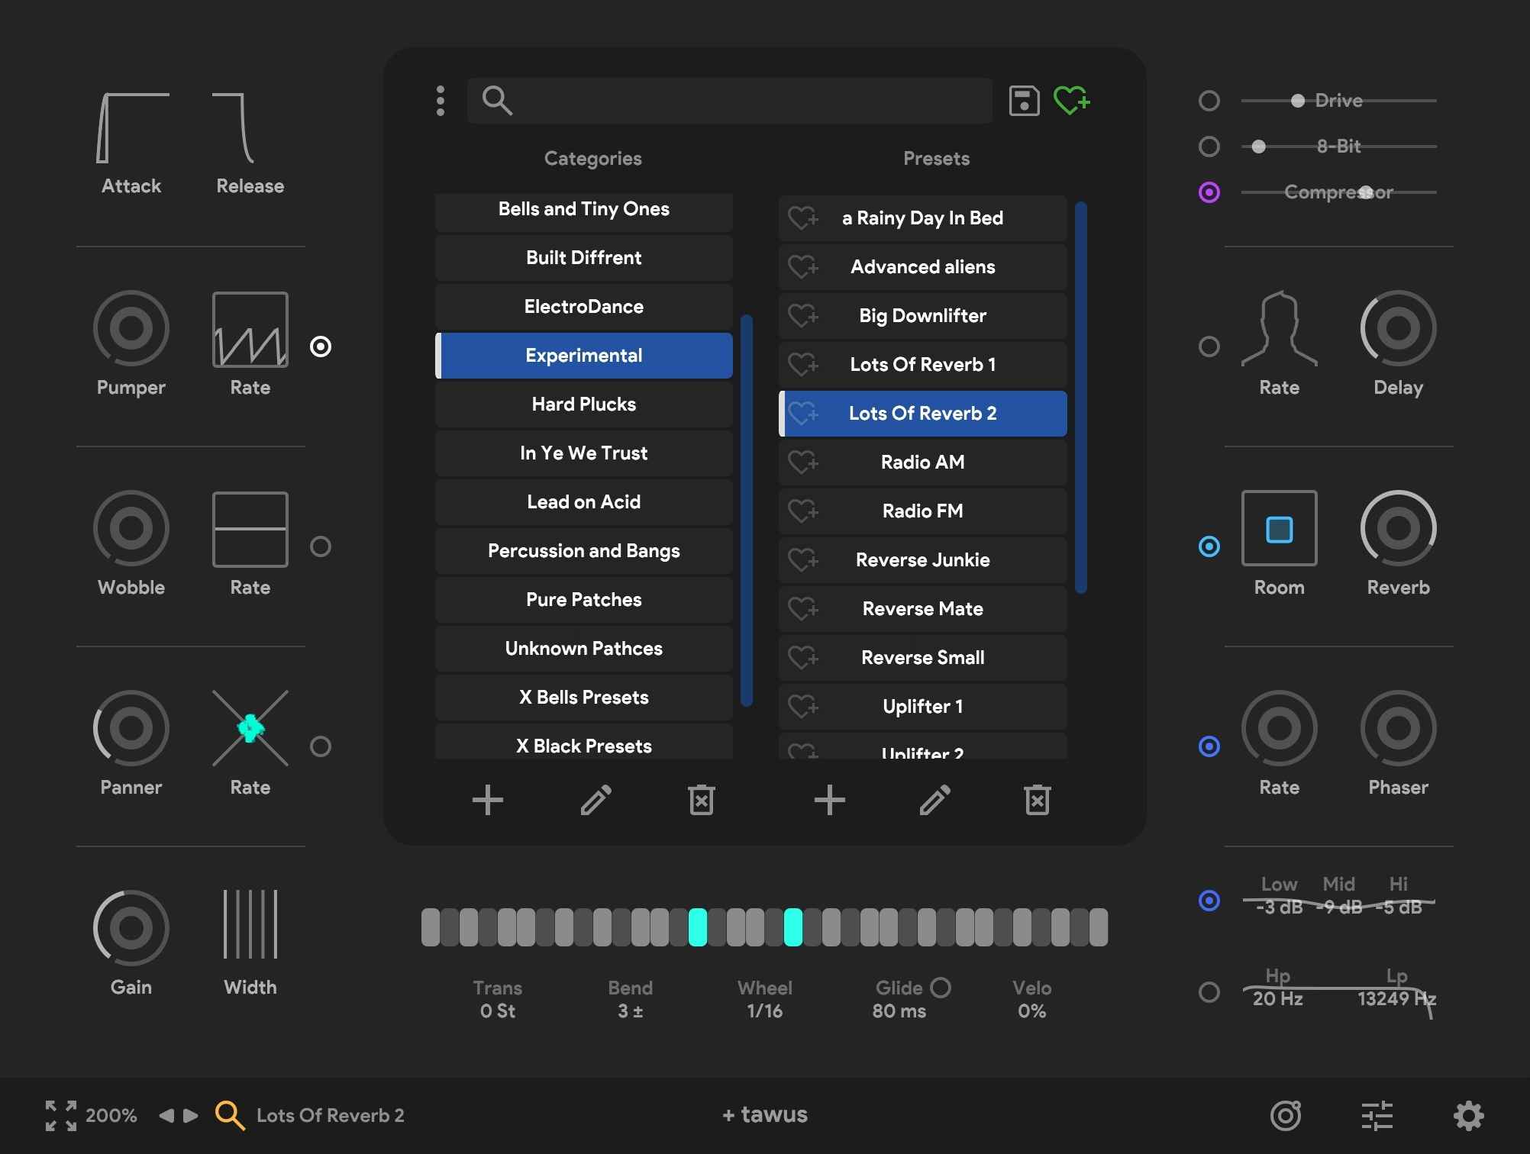
Task: Open the pencil edit icon under Categories
Action: pos(596,800)
